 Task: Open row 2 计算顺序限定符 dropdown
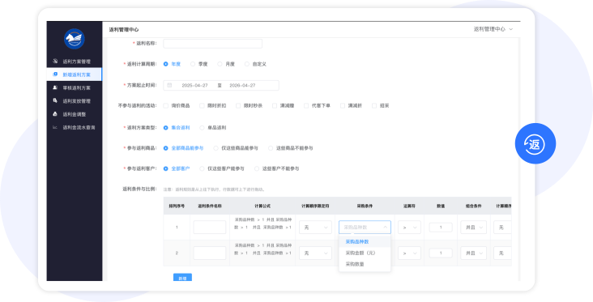315,253
